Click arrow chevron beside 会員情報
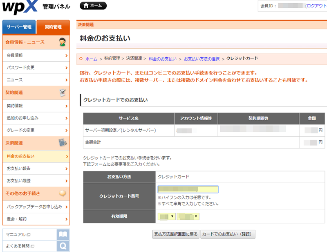This screenshot has height=252, width=327. [66, 56]
